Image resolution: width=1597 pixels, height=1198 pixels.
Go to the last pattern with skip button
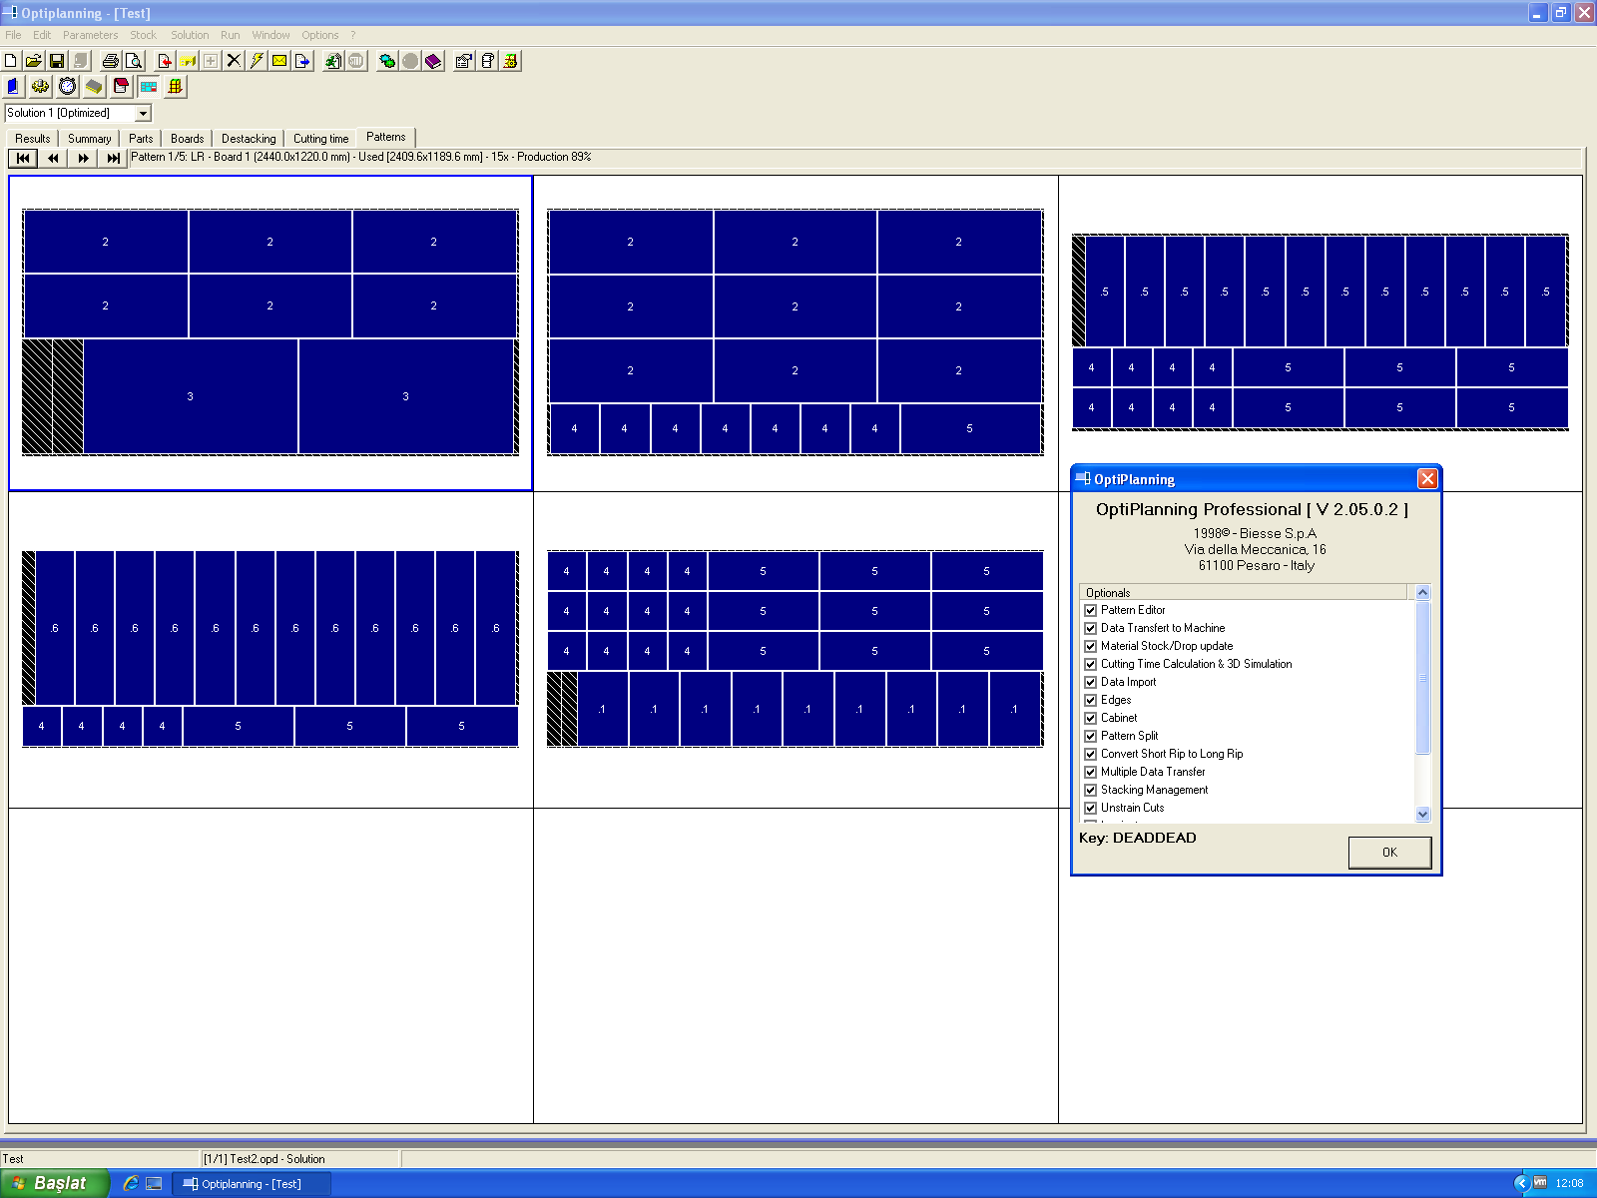(x=113, y=158)
